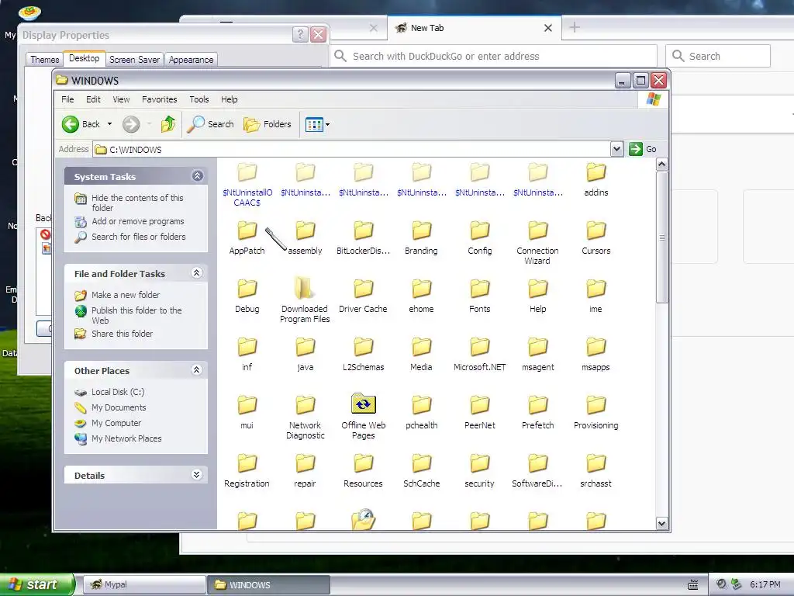Click Search for files or folders
Screen dimensions: 794x596
click(138, 237)
